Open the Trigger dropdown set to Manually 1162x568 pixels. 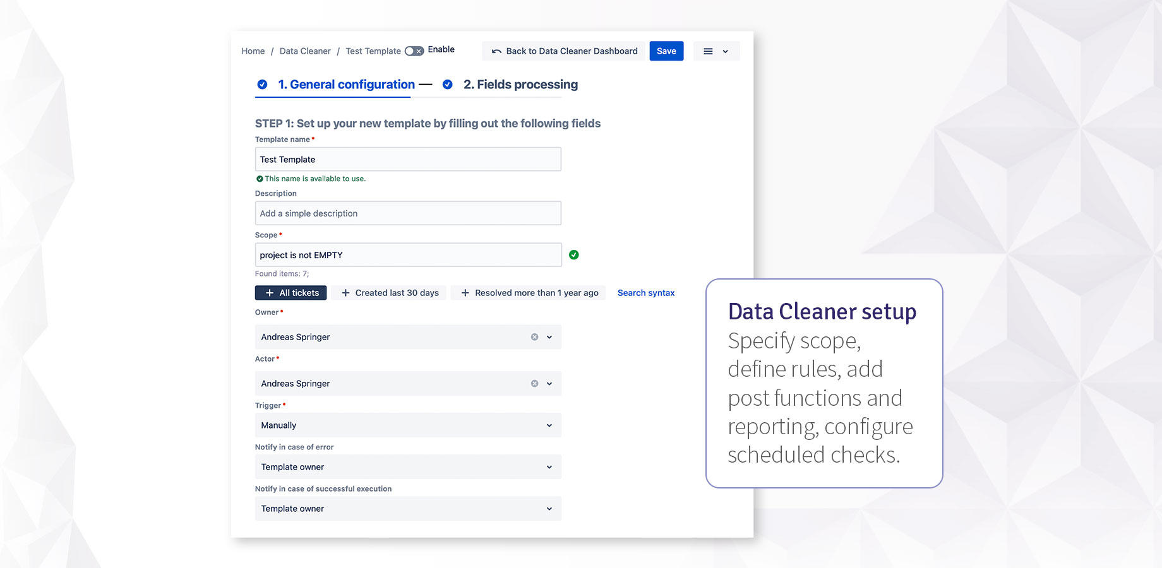407,425
